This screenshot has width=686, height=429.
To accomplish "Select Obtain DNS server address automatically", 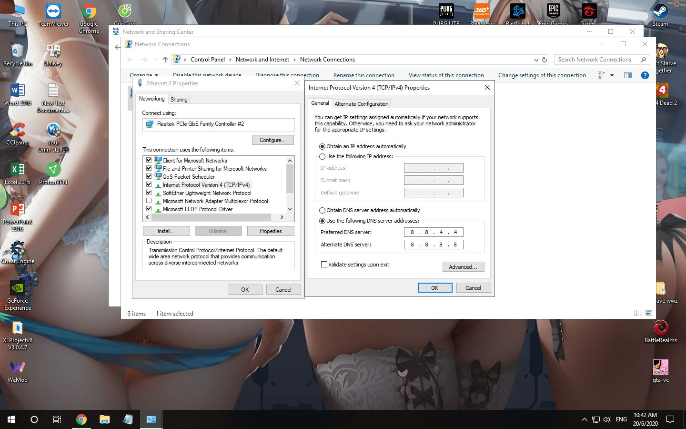I will point(323,210).
